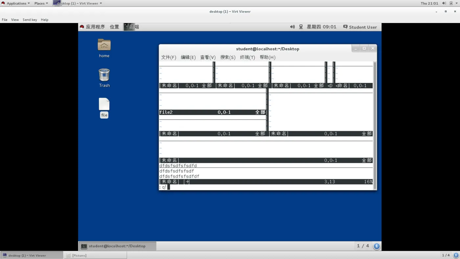460x259 pixels.
Task: Click the guest panel volume speaker icon
Action: [292, 27]
